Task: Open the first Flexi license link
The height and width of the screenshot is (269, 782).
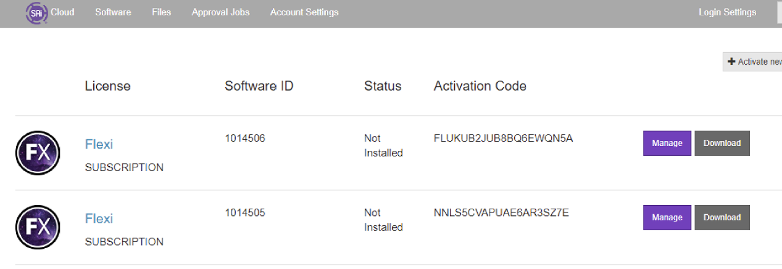Action: (x=99, y=145)
